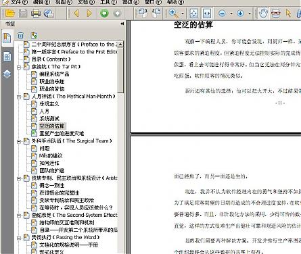Select bookmark 第一版序言 (Preface to the First Edition)
The height and width of the screenshot is (254, 301).
74,52
